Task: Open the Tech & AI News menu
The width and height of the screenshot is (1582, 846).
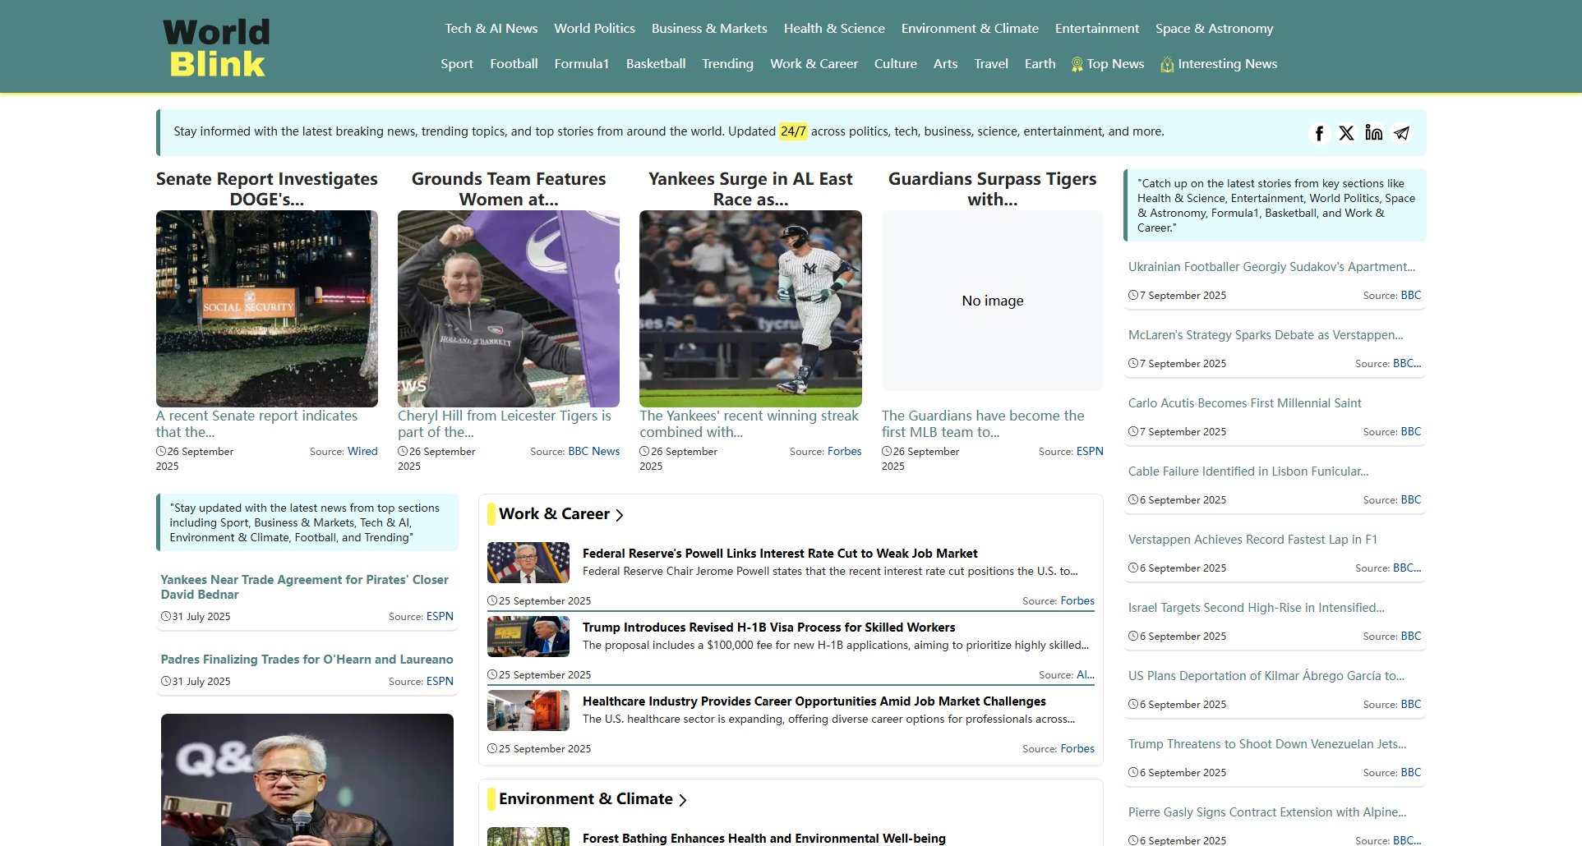Action: [x=491, y=29]
